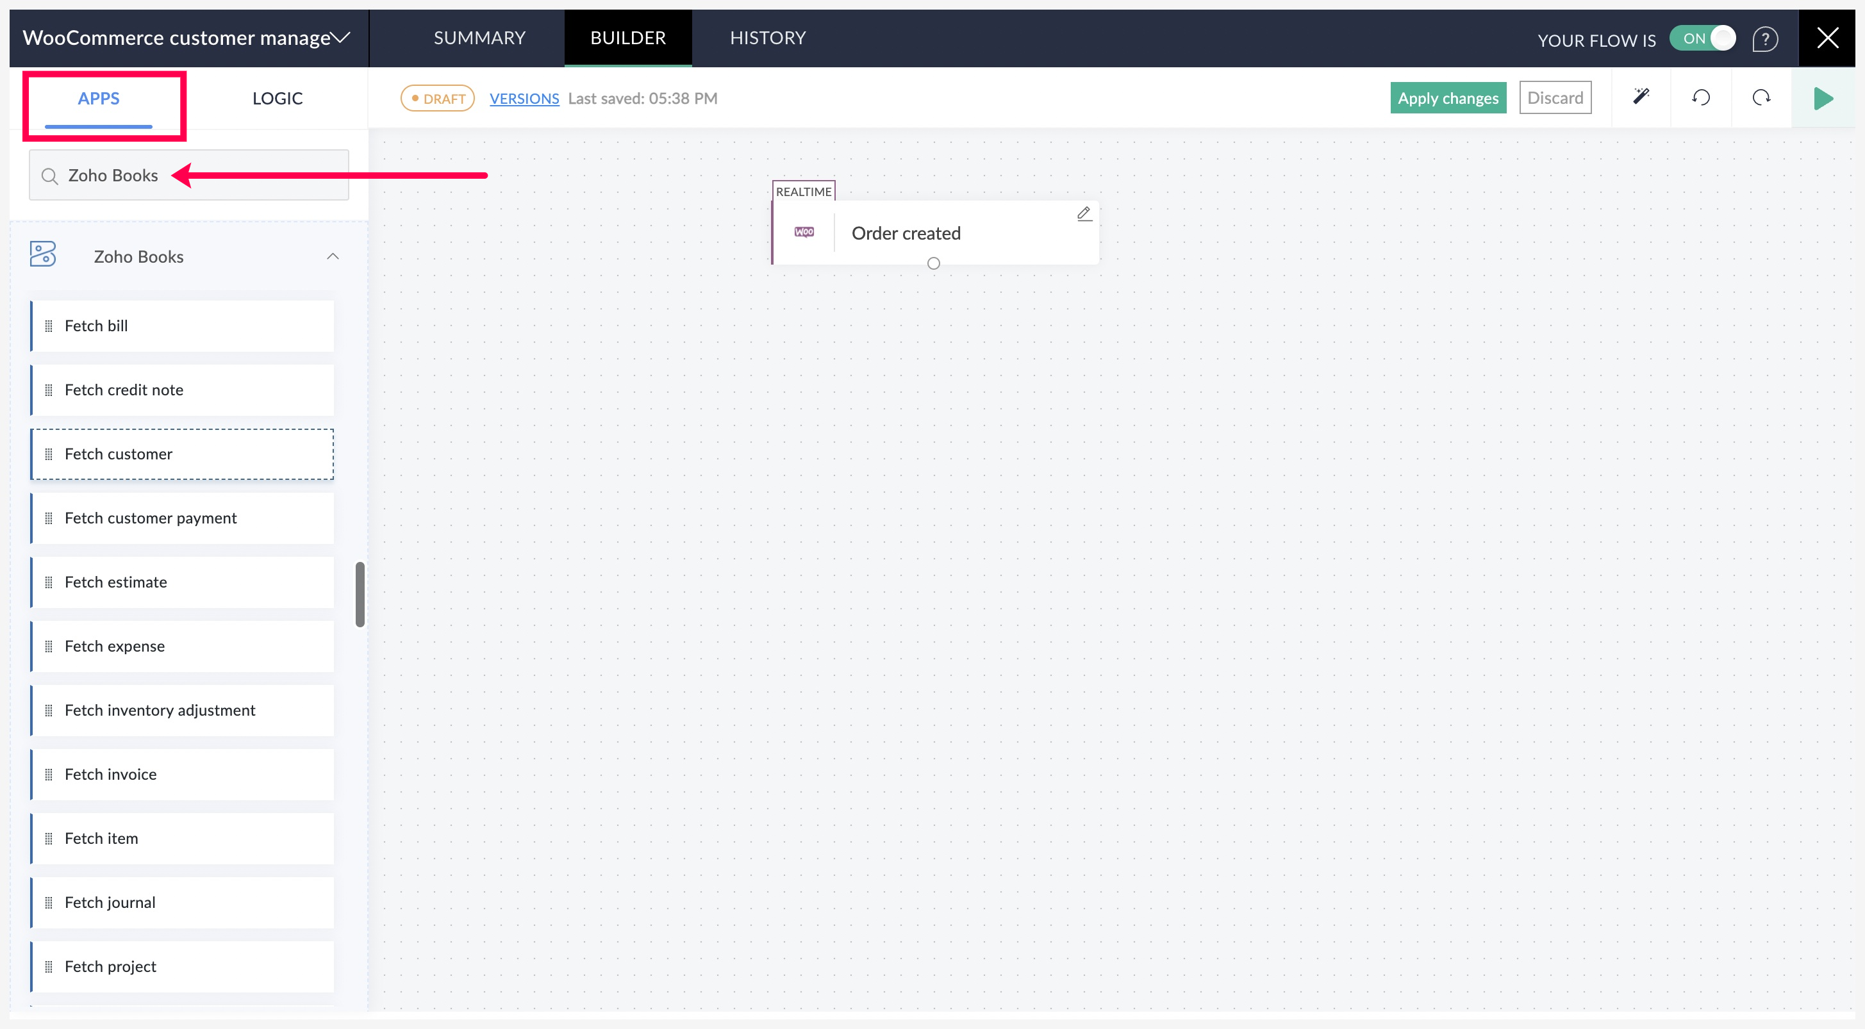Viewport: 1865px width, 1029px height.
Task: Click the search magnifier icon
Action: [49, 176]
